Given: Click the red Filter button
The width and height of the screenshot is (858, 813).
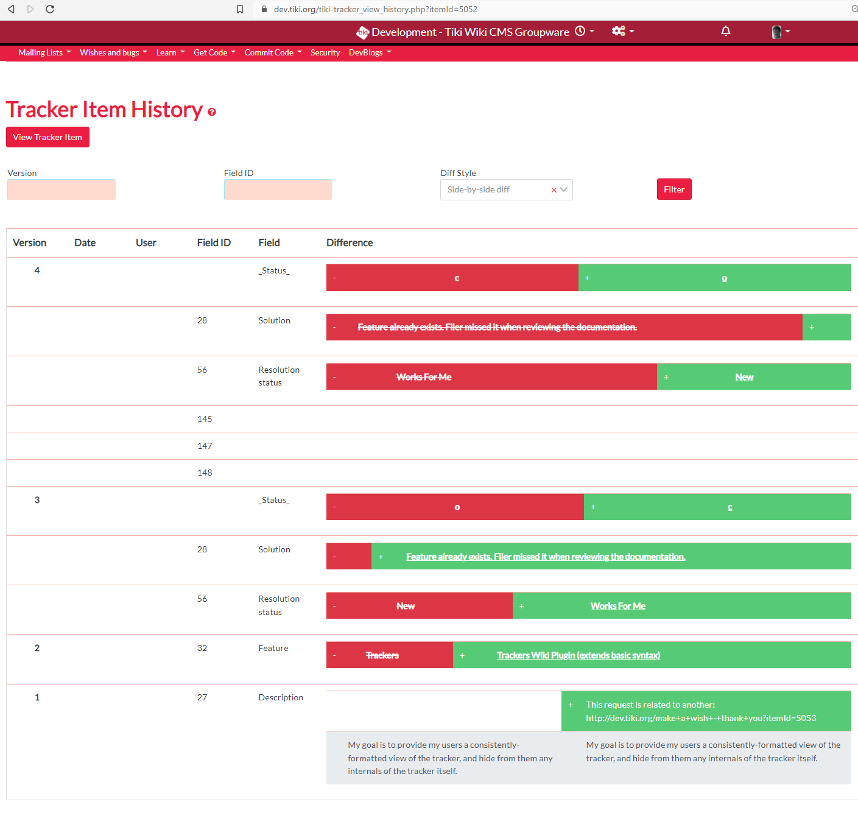Looking at the screenshot, I should 674,189.
